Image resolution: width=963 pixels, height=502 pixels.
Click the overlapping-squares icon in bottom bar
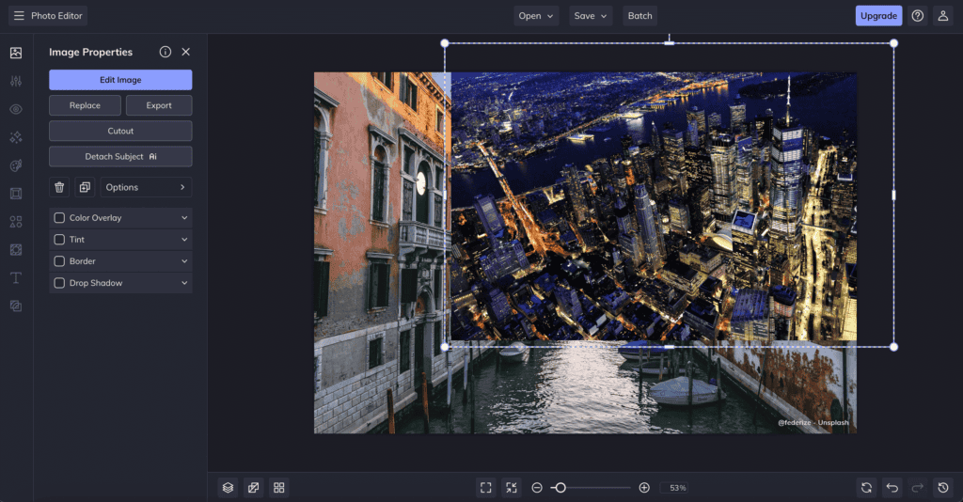point(253,488)
